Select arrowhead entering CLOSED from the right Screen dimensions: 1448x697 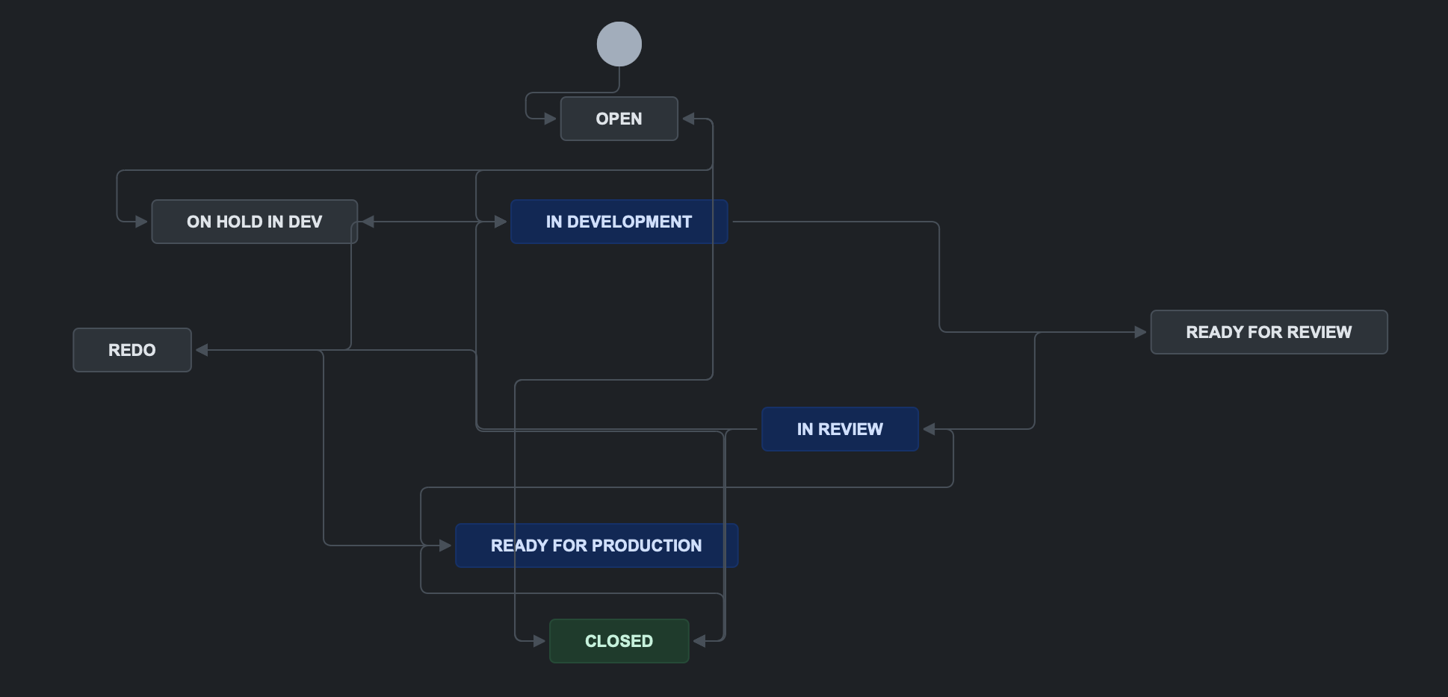click(699, 641)
